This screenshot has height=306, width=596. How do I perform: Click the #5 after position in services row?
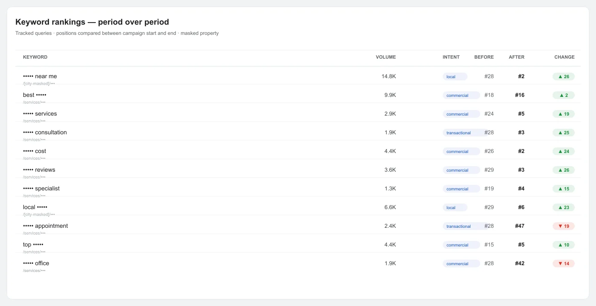(521, 114)
